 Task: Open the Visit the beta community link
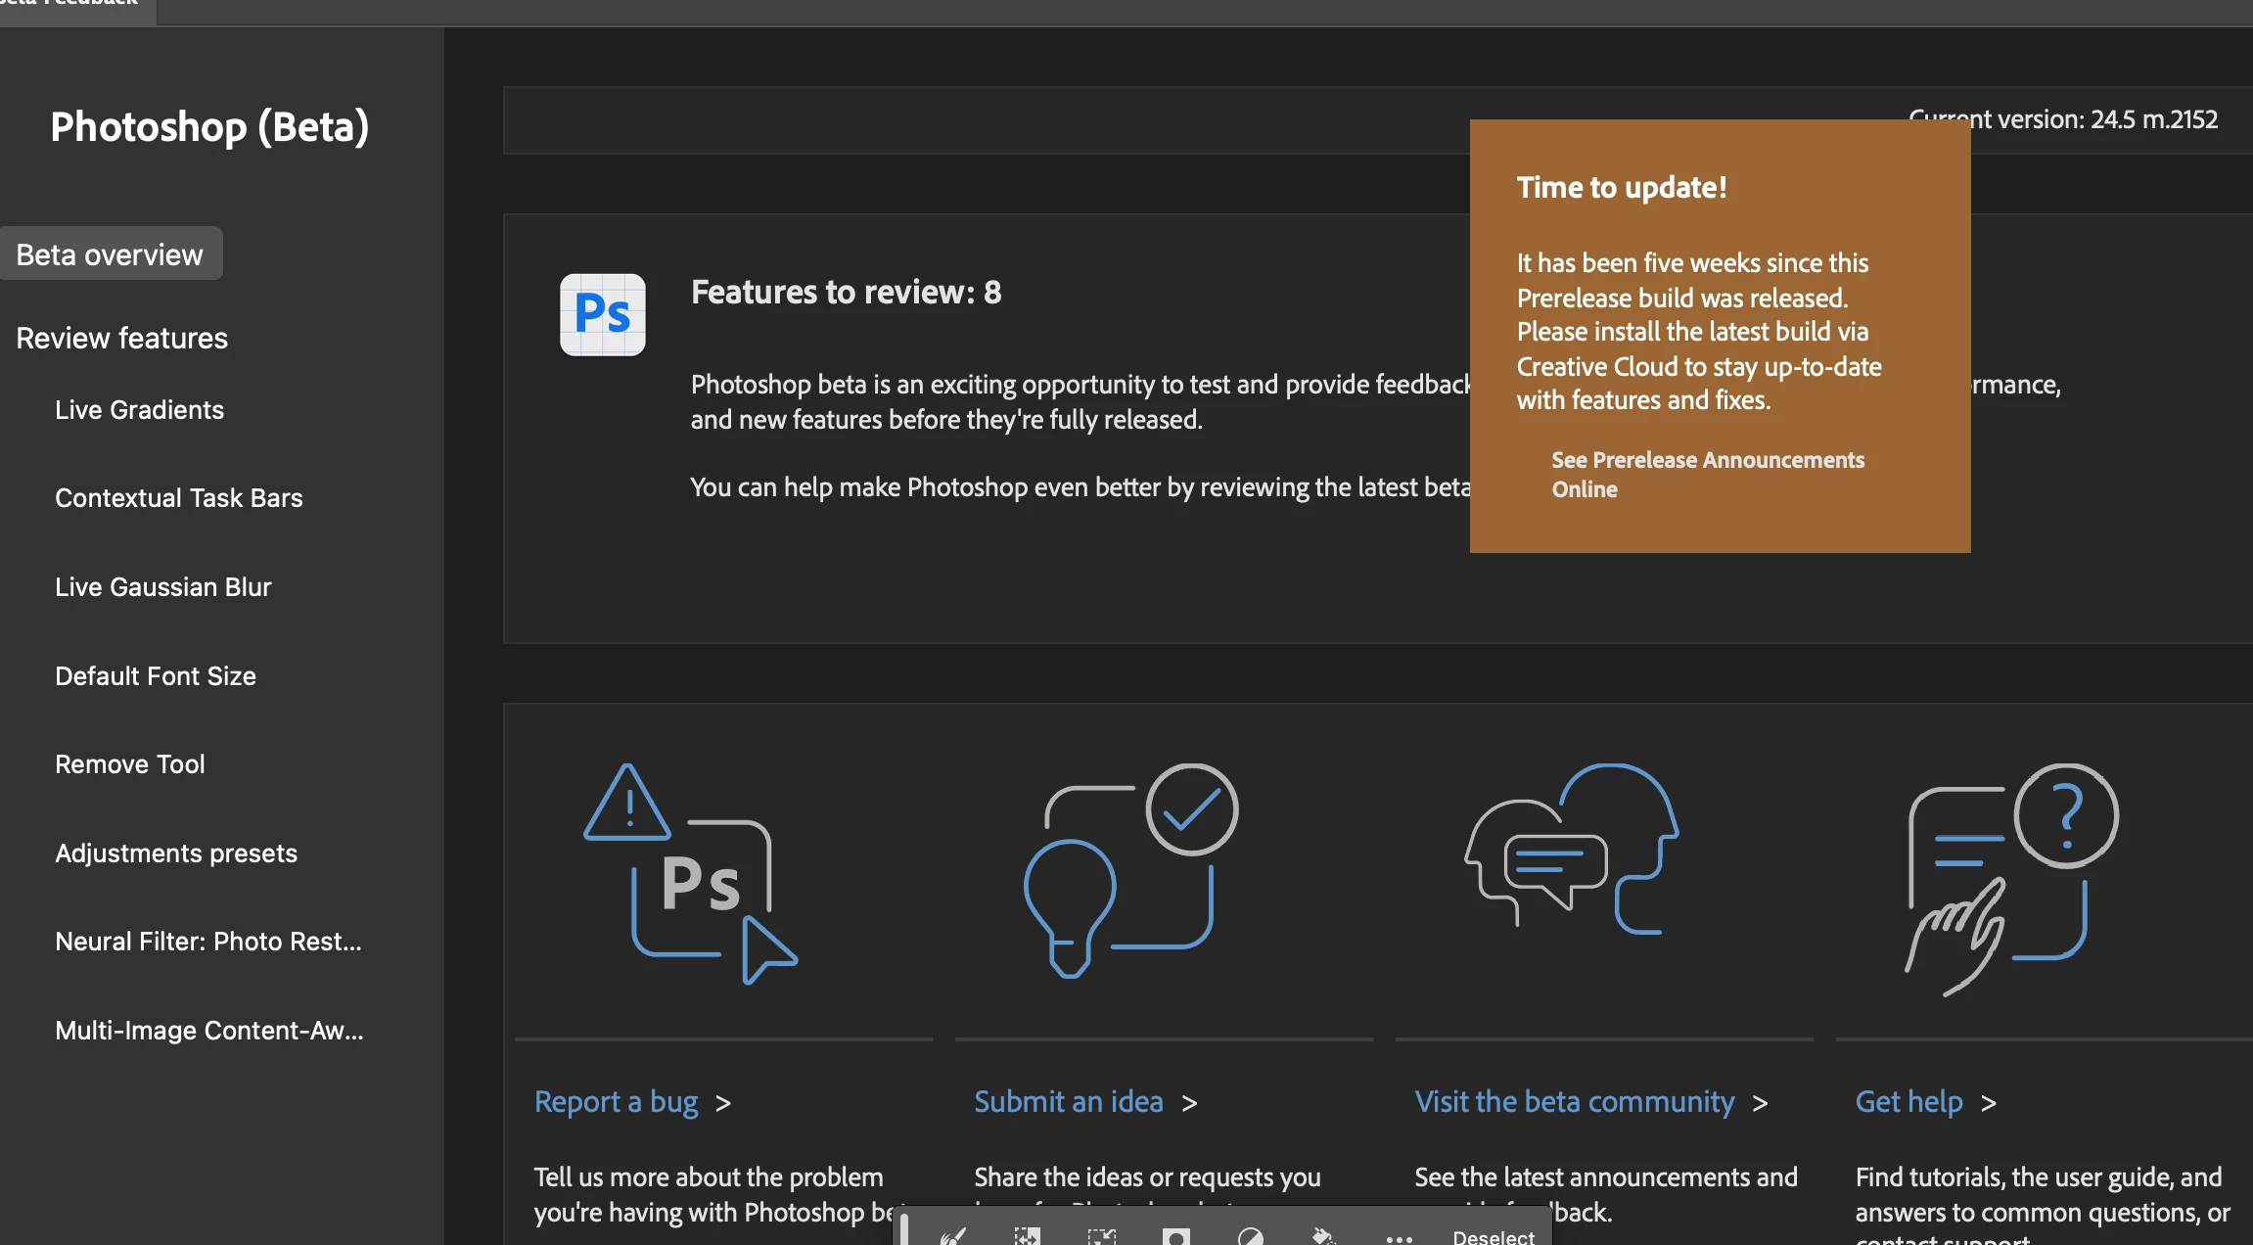(x=1574, y=1102)
